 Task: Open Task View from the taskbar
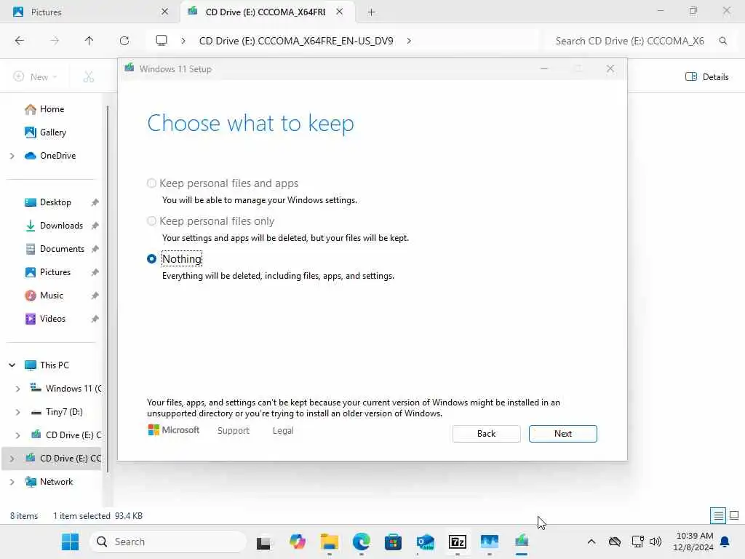(x=264, y=542)
